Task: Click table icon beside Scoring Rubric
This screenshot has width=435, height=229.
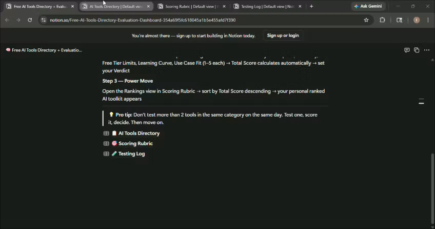Action: [106, 143]
